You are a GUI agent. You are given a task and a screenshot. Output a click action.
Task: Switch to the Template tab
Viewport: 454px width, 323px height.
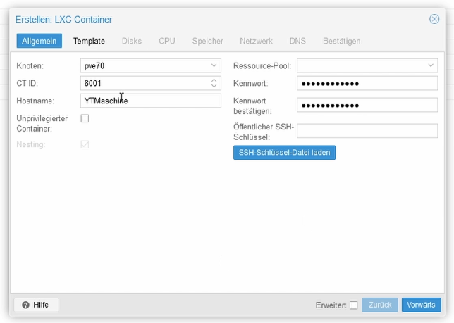[x=89, y=41]
